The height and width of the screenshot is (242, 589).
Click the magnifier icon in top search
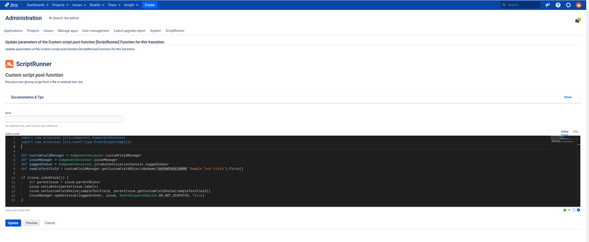(x=505, y=5)
